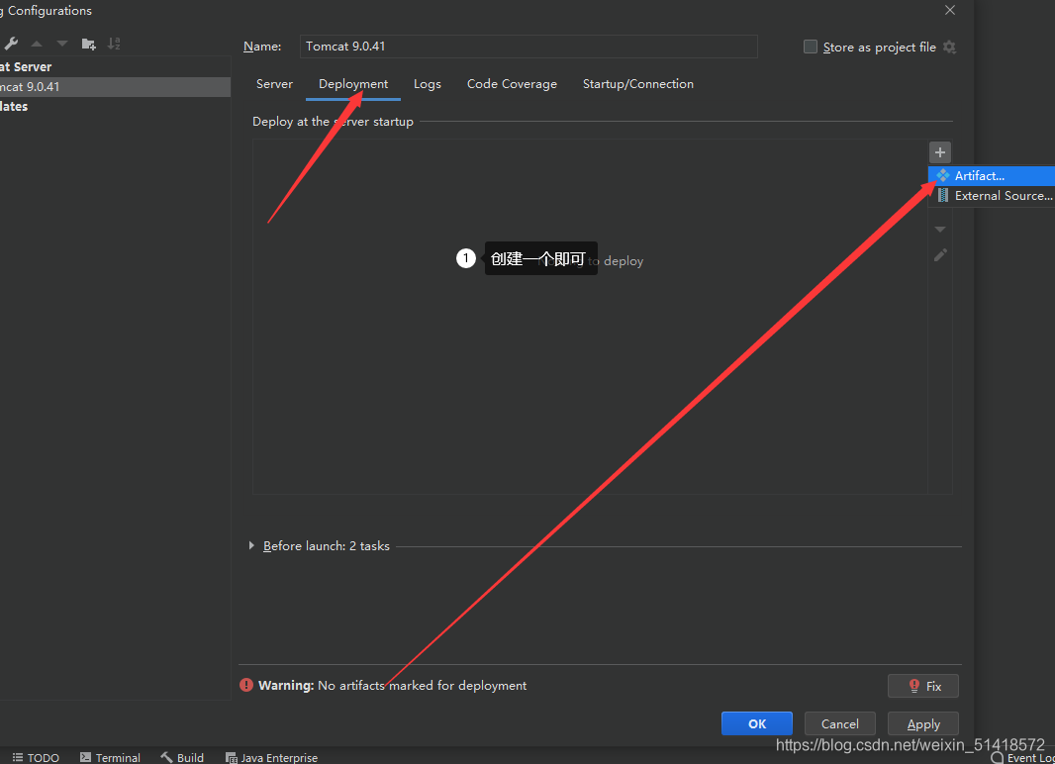Choose External Source... from the popup
Image resolution: width=1055 pixels, height=764 pixels.
[992, 196]
